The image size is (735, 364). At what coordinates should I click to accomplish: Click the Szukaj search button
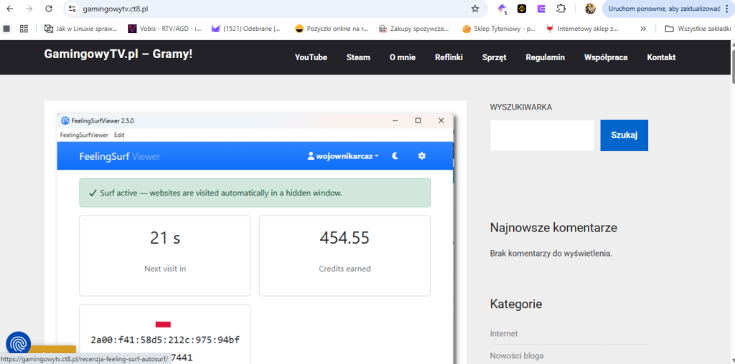pyautogui.click(x=624, y=135)
